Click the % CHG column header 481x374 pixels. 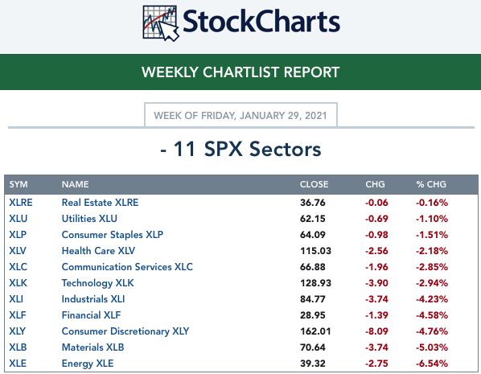tap(431, 184)
